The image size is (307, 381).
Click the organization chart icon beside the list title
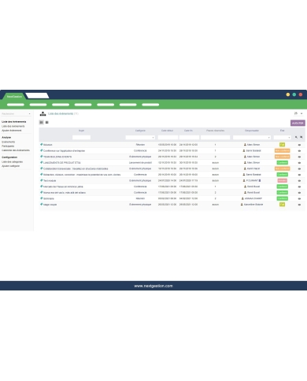coord(43,113)
